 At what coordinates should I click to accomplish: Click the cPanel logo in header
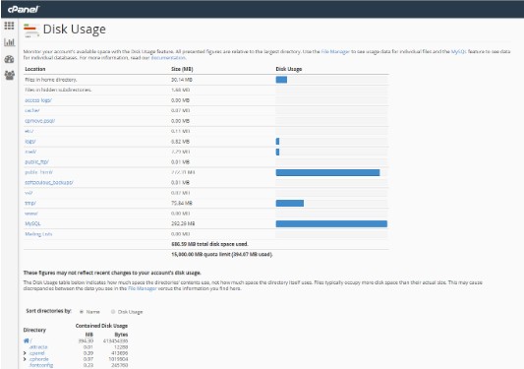point(23,9)
